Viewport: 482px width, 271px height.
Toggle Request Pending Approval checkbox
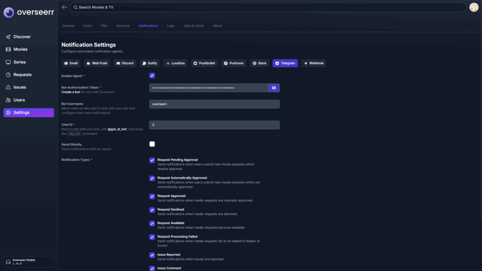[x=152, y=160]
